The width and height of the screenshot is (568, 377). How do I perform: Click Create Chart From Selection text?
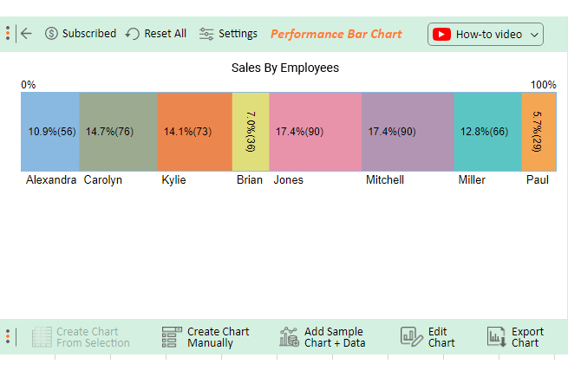(93, 337)
